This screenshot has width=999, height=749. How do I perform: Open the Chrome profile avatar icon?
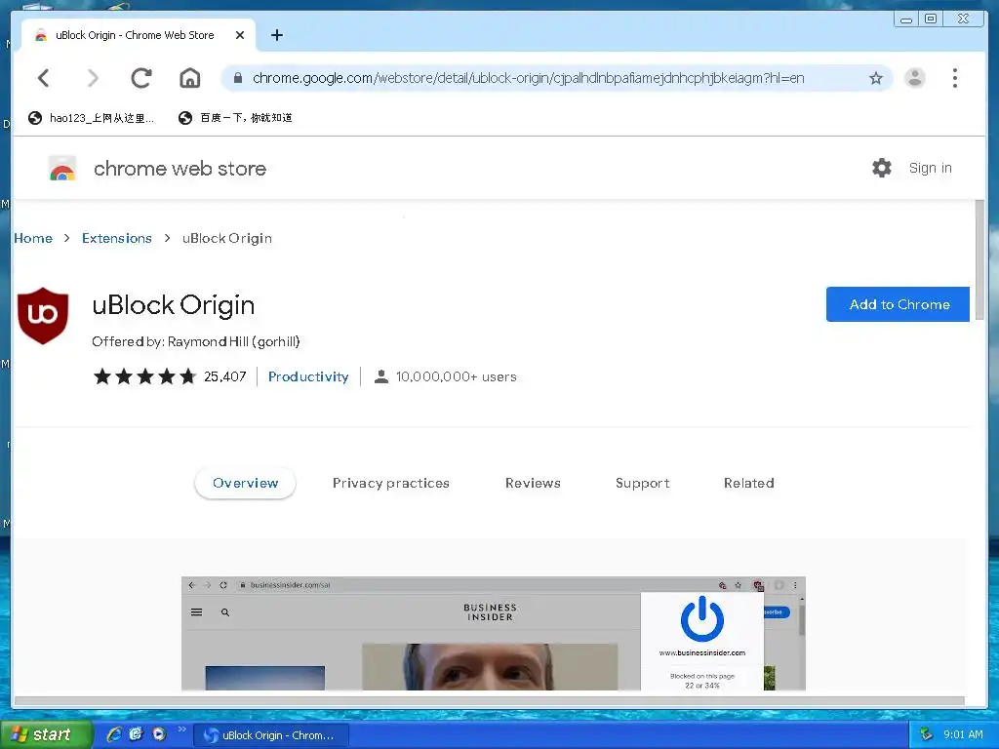(915, 78)
